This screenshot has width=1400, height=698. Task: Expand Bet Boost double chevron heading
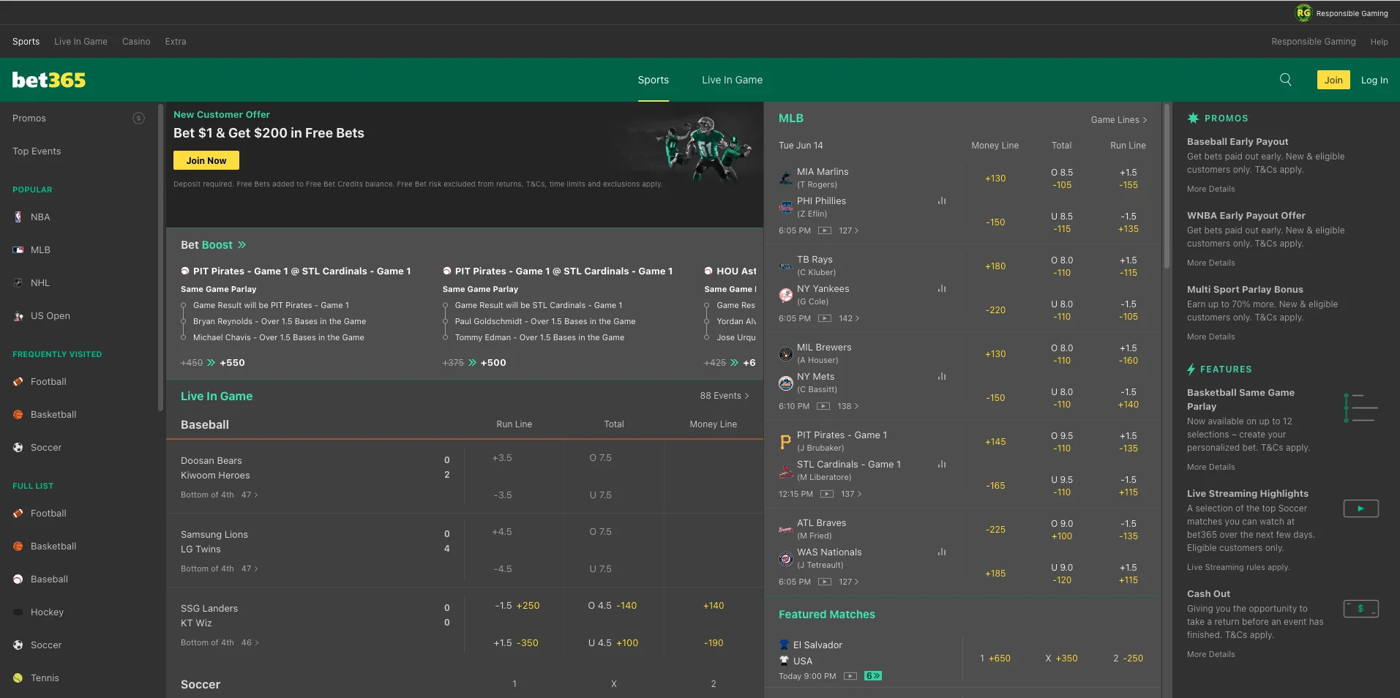click(x=242, y=245)
